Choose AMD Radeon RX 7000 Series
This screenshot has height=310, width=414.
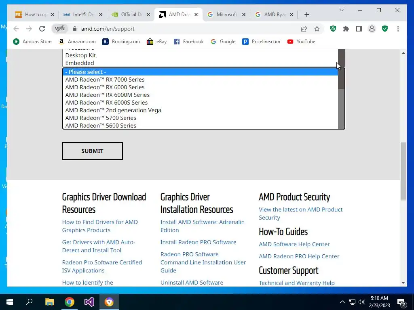click(x=201, y=80)
